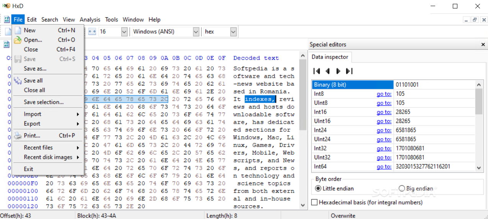Click go to link for Int8
488x219 pixels.
384,94
